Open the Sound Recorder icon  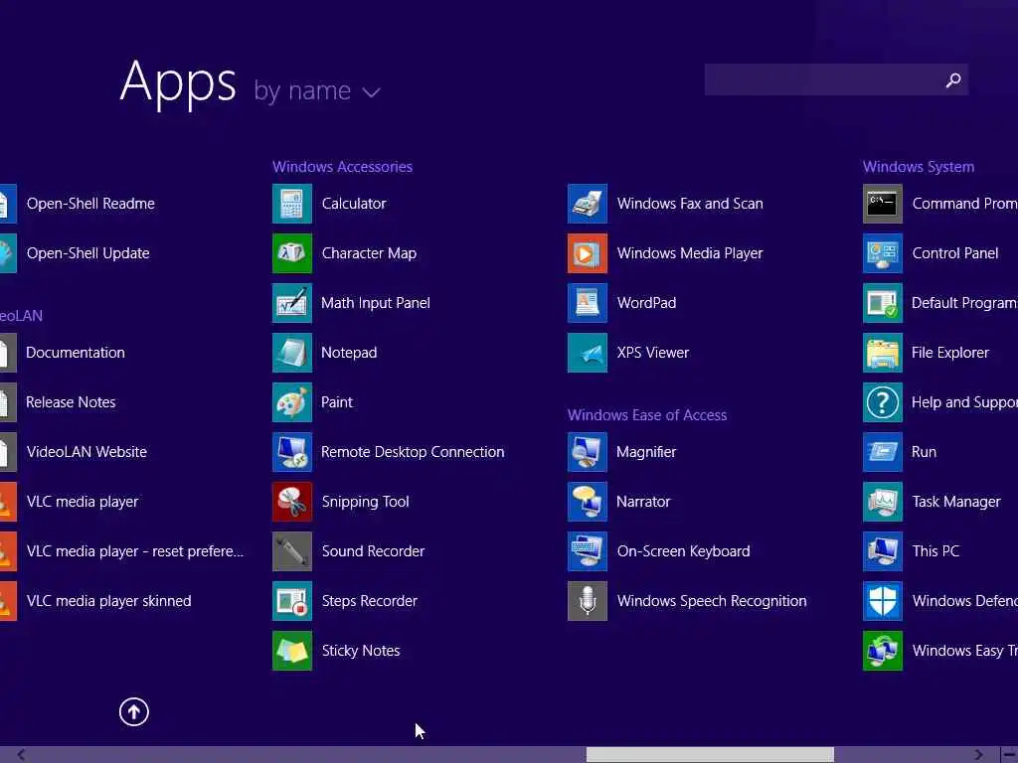point(292,550)
